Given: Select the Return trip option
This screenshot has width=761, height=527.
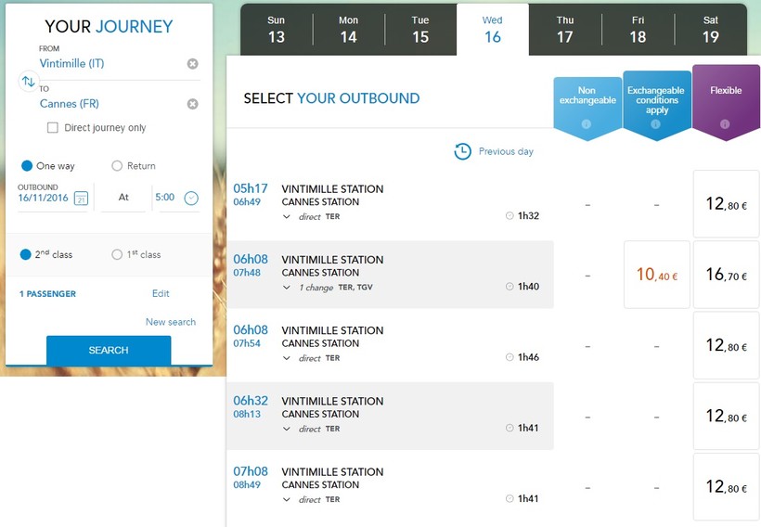Looking at the screenshot, I should (117, 166).
